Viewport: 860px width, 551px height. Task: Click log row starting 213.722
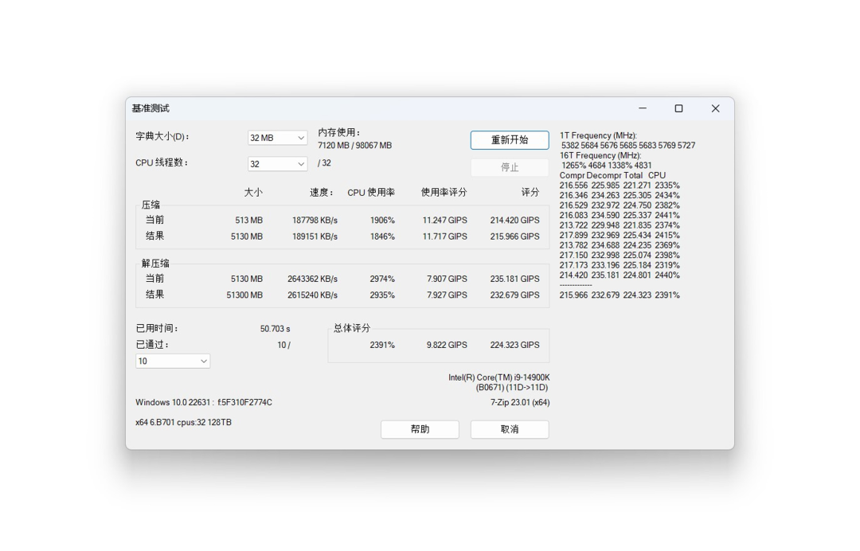point(620,225)
